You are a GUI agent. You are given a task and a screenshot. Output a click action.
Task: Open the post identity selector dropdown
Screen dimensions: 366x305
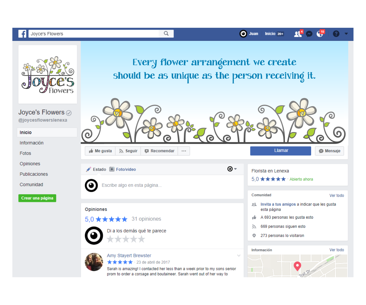[232, 169]
